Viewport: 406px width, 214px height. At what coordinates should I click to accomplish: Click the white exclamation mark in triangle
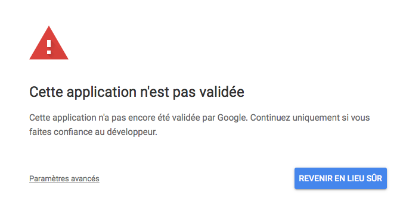49,47
